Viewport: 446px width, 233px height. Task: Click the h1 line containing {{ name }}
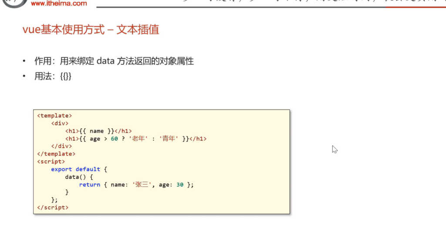pyautogui.click(x=98, y=131)
